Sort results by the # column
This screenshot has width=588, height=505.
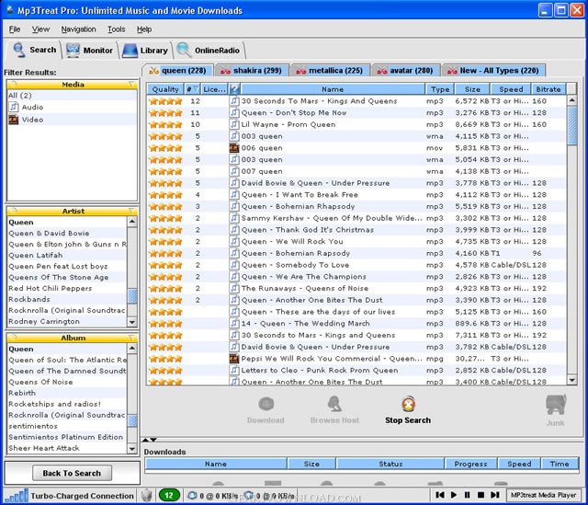192,89
